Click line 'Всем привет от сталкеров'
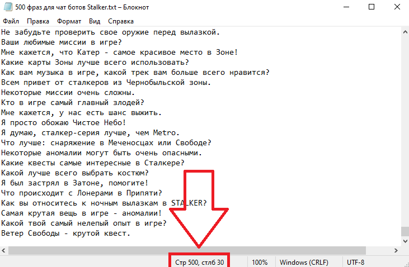This screenshot has width=409, height=267. tap(106, 83)
